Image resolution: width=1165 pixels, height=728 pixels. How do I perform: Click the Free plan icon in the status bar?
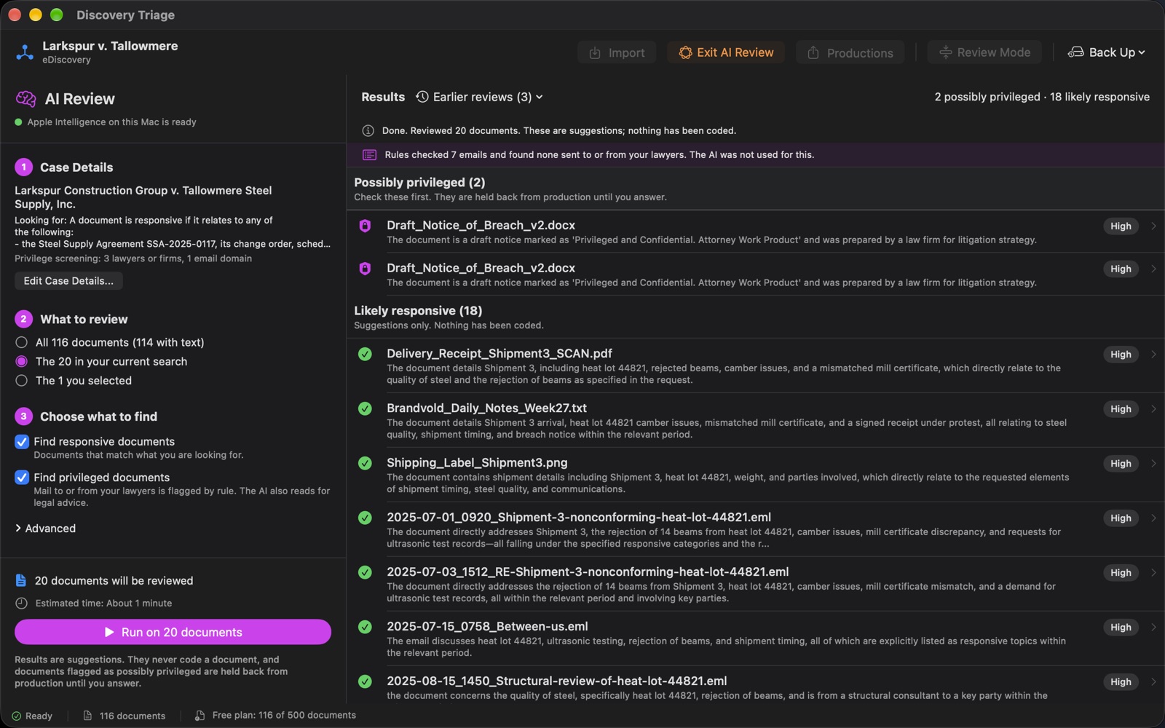(x=200, y=716)
